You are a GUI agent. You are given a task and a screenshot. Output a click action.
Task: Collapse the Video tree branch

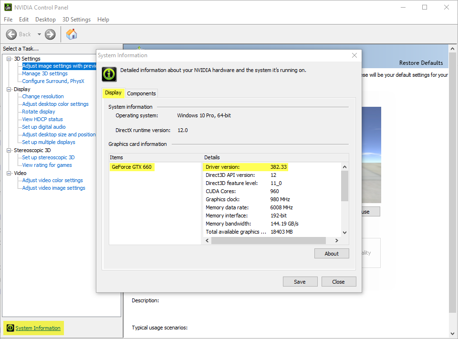click(x=8, y=173)
